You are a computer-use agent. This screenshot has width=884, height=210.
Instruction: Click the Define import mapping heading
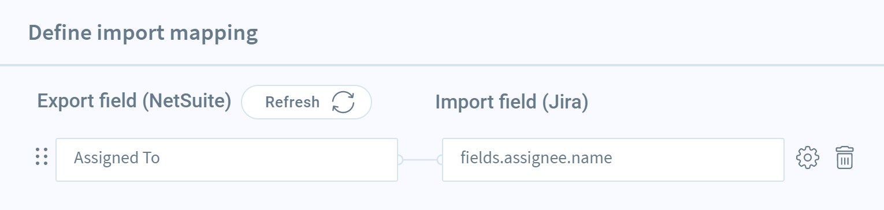pyautogui.click(x=143, y=33)
